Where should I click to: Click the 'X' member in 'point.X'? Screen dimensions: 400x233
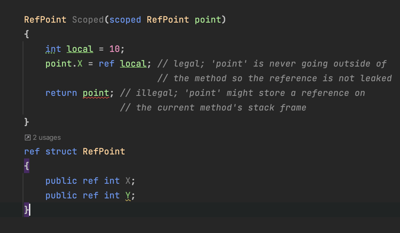[x=80, y=64]
